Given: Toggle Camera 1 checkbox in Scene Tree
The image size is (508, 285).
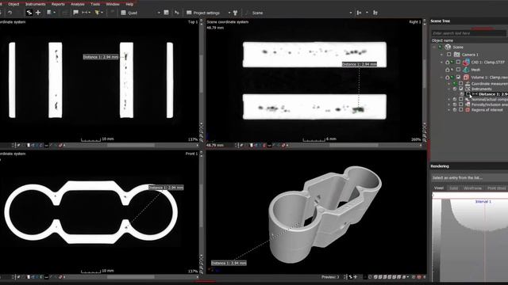Looking at the screenshot, I should pyautogui.click(x=449, y=55).
